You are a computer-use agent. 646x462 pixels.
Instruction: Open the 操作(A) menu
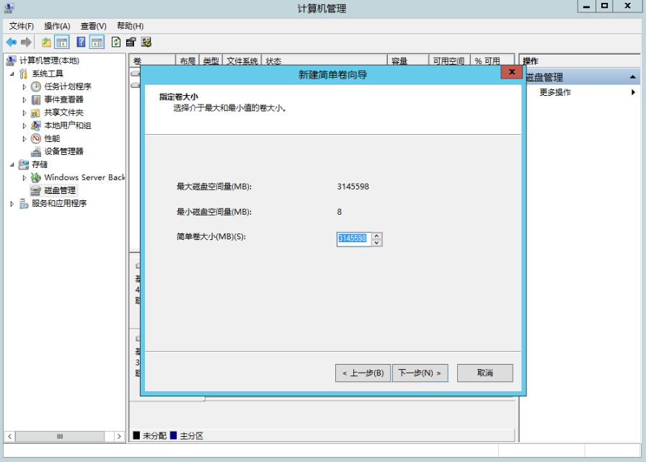(57, 26)
